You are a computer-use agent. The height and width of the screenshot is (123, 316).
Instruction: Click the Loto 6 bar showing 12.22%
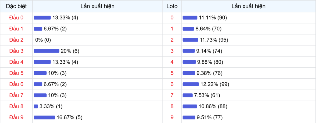tap(191, 84)
